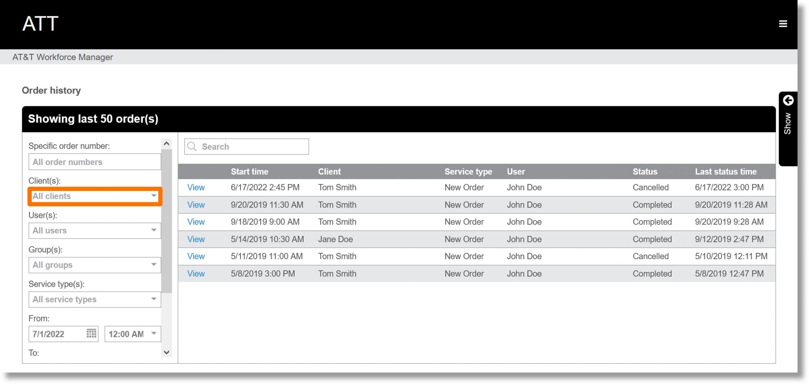809x384 pixels.
Task: Click View link for Tom Smith 6/17/2022
Action: 195,187
